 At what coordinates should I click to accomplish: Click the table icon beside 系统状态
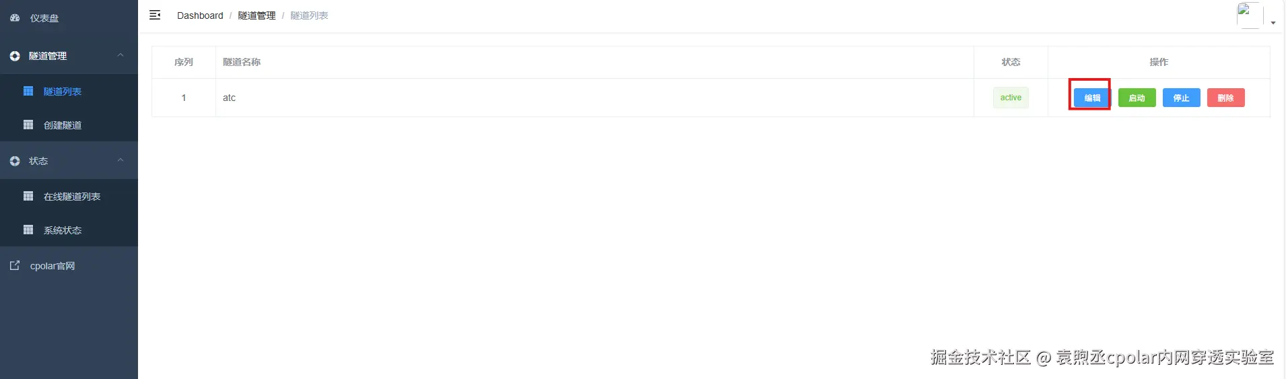[28, 230]
